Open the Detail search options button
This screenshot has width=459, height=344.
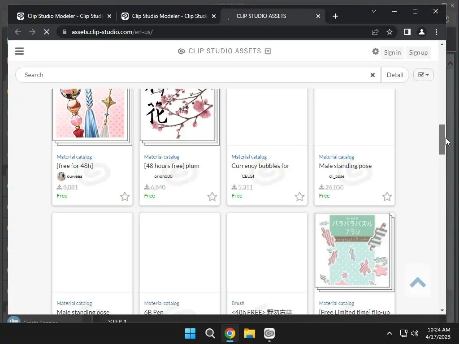tap(395, 75)
